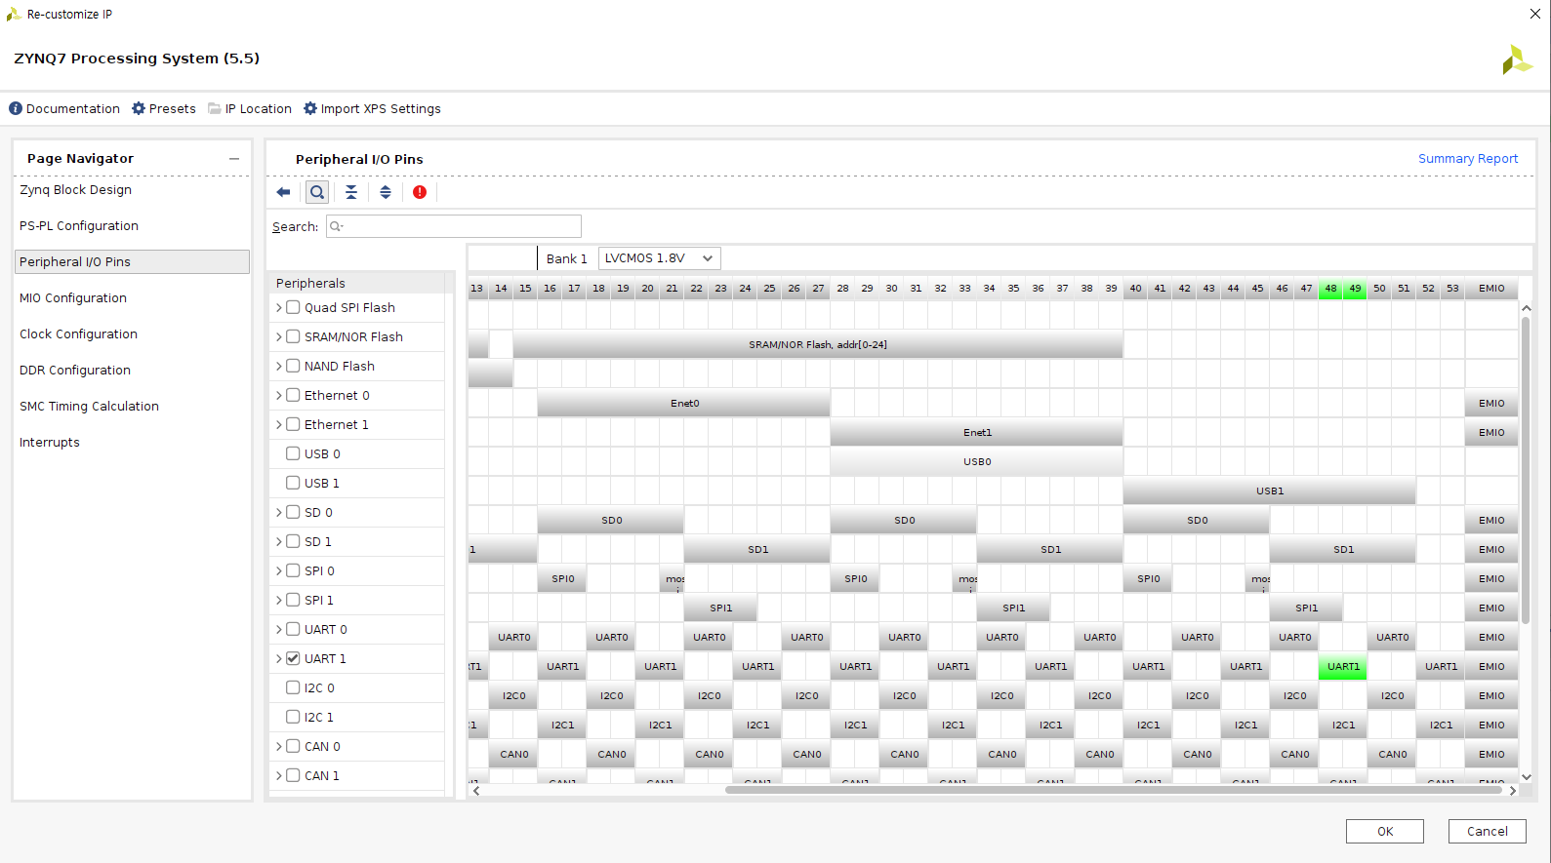Click the Presets gear icon
This screenshot has width=1551, height=863.
point(139,108)
